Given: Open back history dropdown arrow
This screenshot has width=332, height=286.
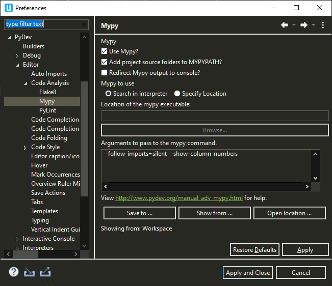Looking at the screenshot, I should [x=294, y=25].
